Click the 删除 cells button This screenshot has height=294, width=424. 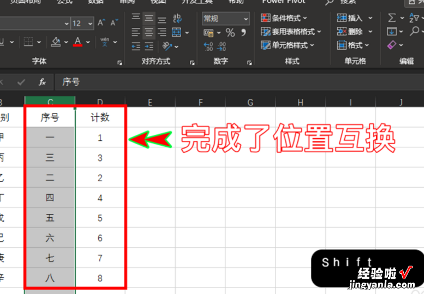tap(350, 32)
